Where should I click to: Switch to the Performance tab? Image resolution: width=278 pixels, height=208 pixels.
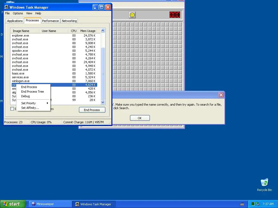[50, 21]
